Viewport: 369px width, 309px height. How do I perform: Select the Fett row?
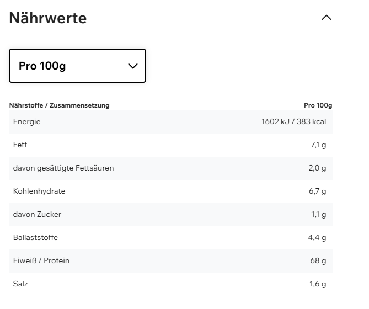170,145
